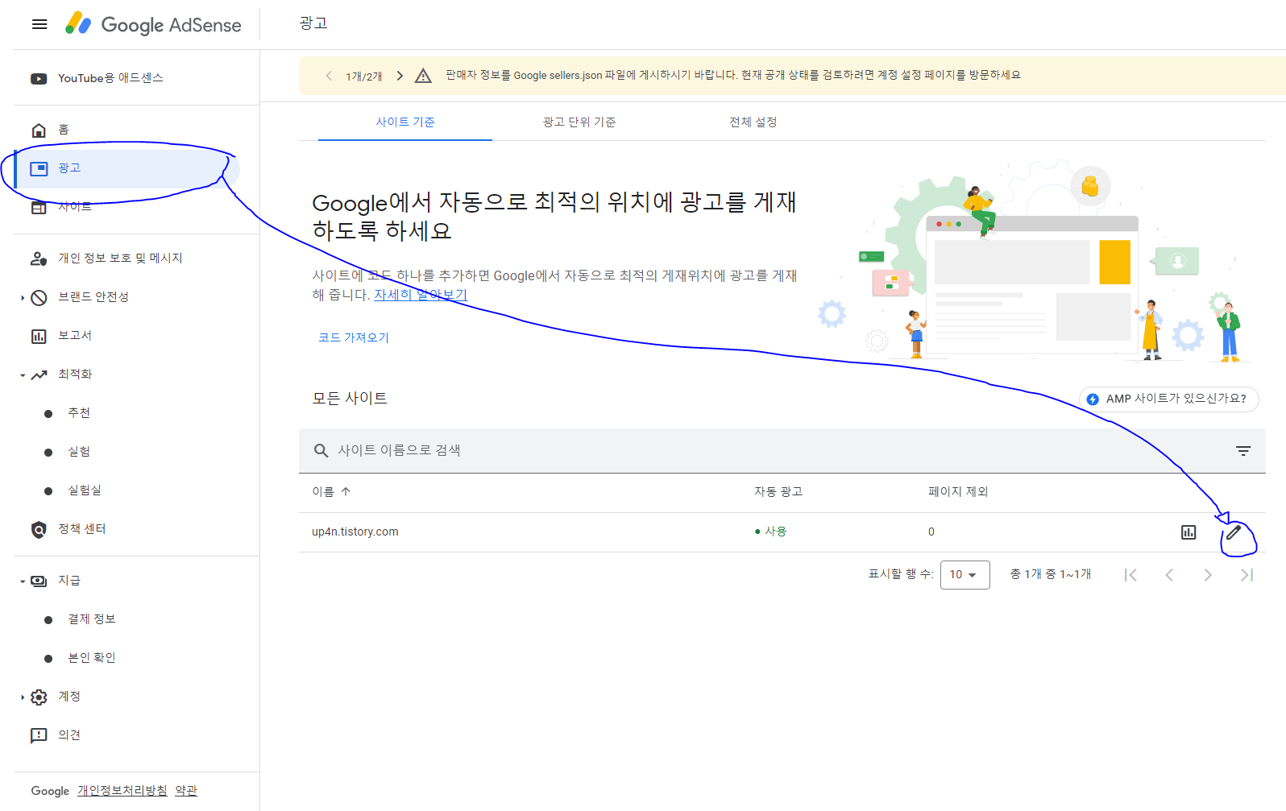
Task: Switch to 광고 단위 기준 tab
Action: (579, 122)
